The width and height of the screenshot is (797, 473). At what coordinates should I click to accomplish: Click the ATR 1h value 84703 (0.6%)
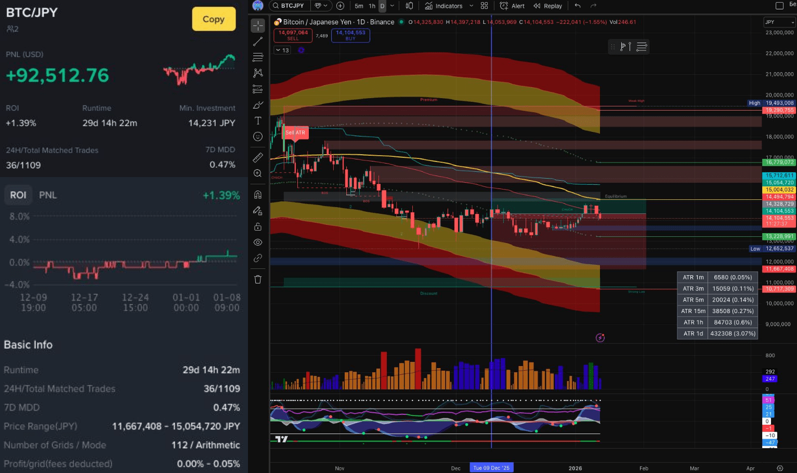pyautogui.click(x=733, y=322)
